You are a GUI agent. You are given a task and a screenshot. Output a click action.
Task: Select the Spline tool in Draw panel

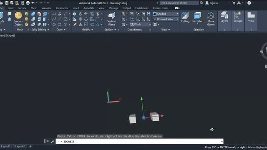click(x=54, y=19)
